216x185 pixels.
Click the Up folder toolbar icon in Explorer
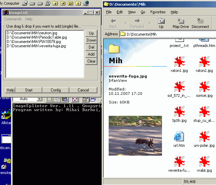(x=161, y=23)
